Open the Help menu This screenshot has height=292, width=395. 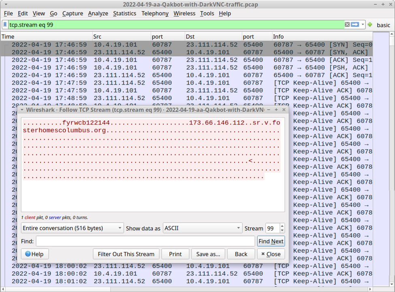pyautogui.click(x=225, y=13)
